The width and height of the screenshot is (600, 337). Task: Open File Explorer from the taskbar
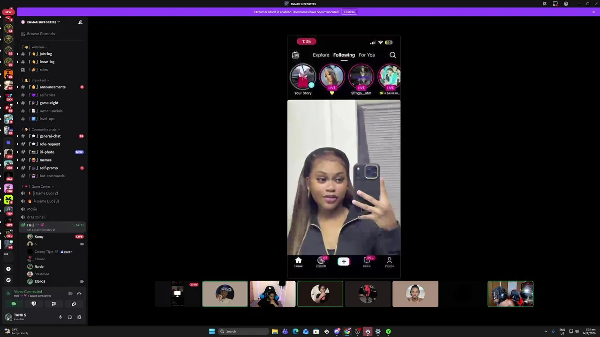275,331
